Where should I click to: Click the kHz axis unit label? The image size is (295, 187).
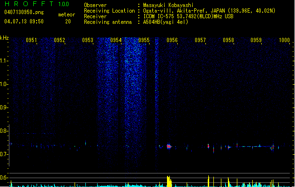click(x=4, y=38)
